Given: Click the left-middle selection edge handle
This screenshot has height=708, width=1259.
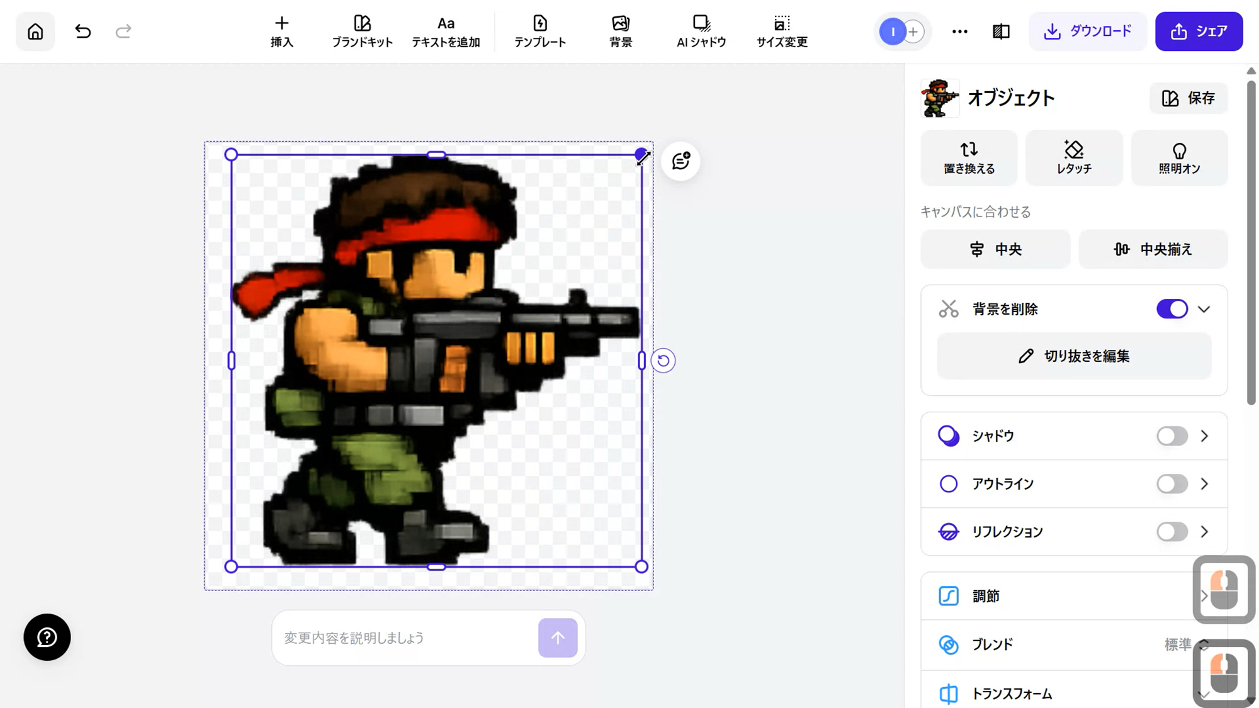Looking at the screenshot, I should pyautogui.click(x=231, y=361).
